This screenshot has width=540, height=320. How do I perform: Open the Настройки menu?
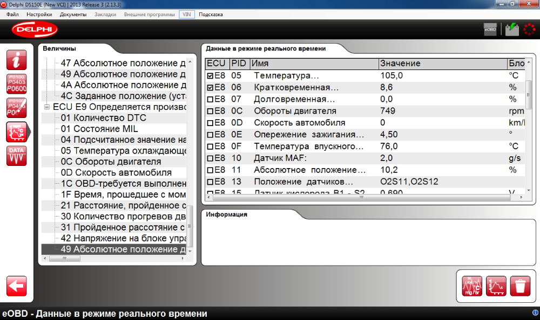coord(39,15)
